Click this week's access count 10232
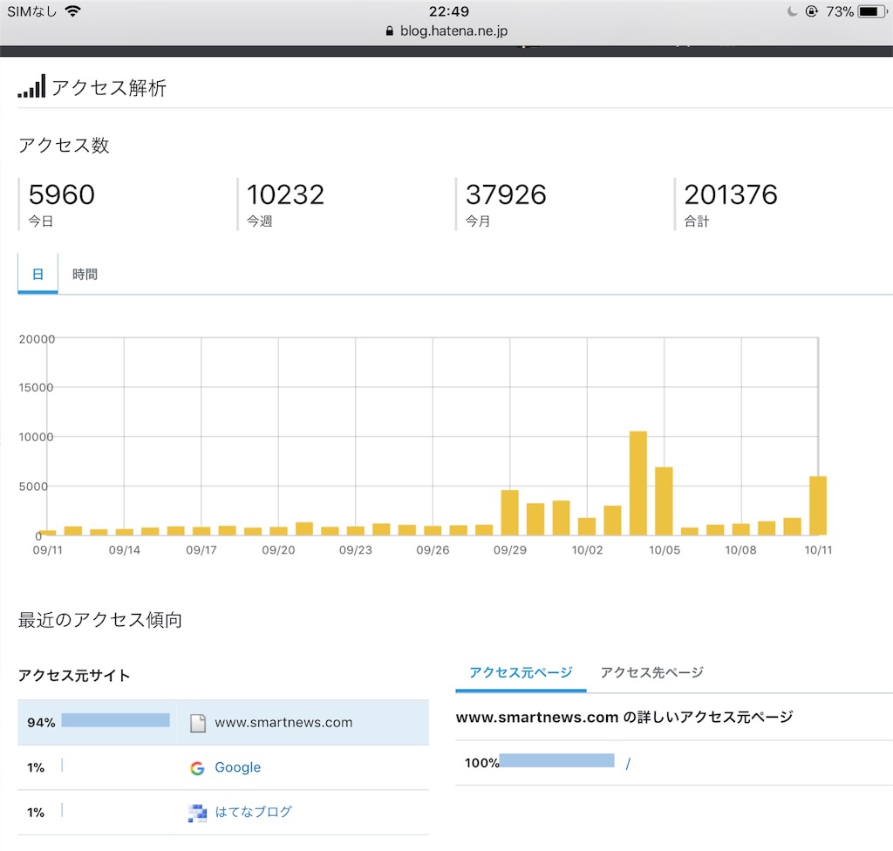 click(x=285, y=194)
